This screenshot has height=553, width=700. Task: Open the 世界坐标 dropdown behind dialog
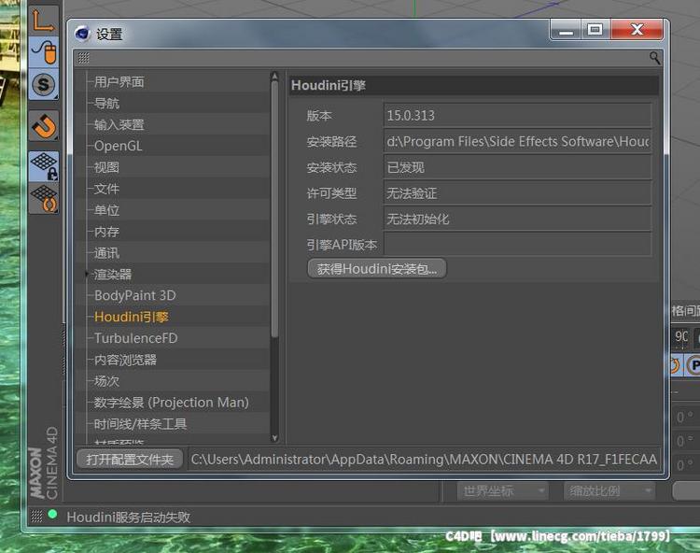click(502, 491)
